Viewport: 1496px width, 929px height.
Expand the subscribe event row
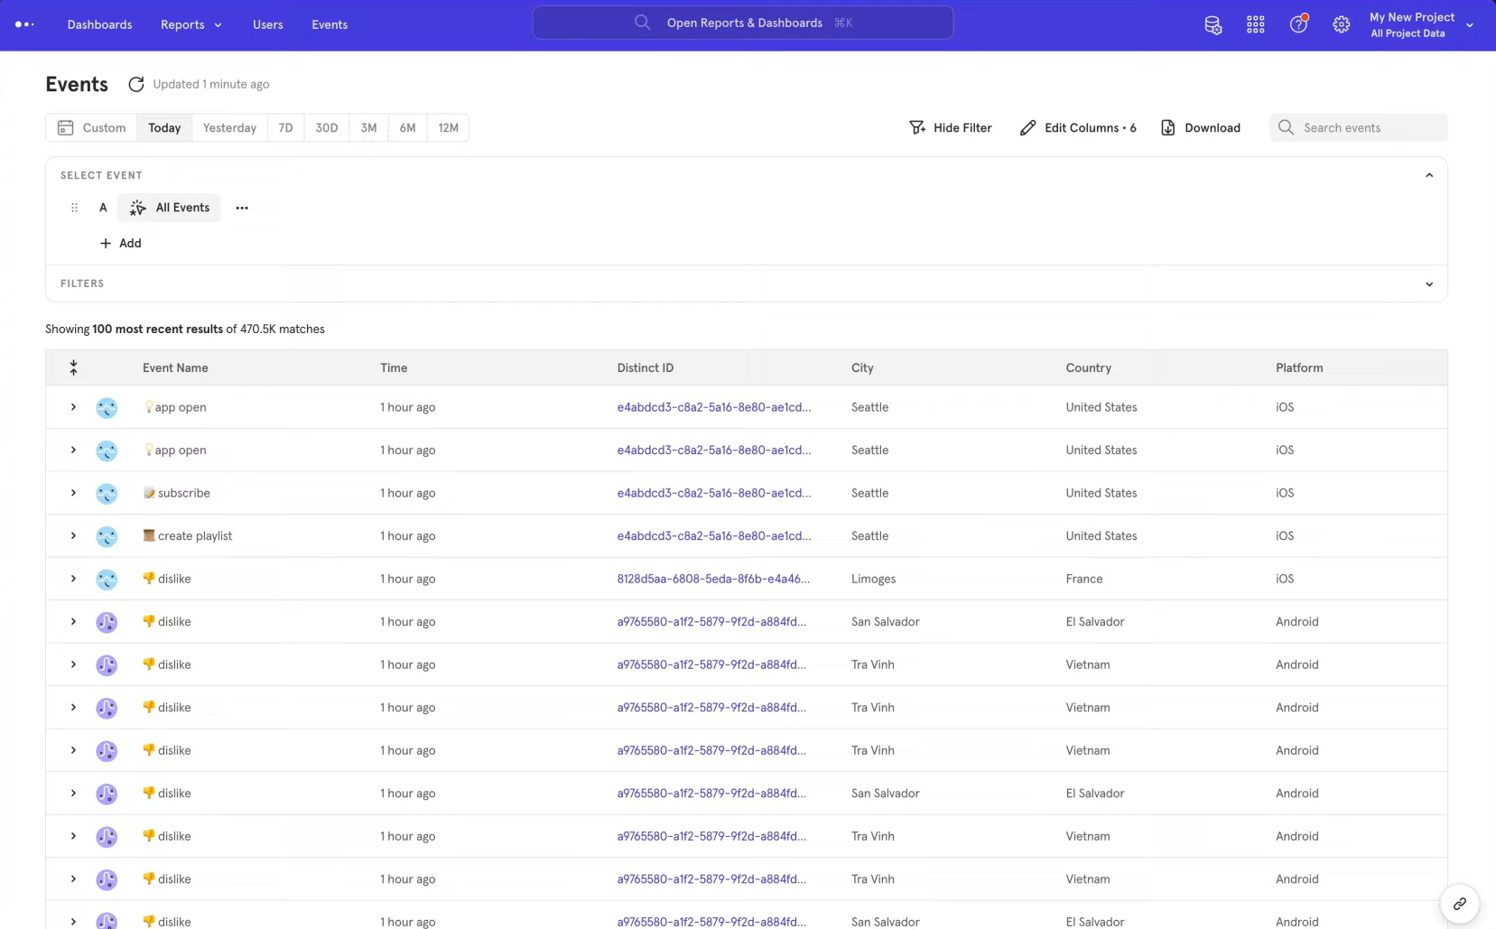(x=74, y=493)
